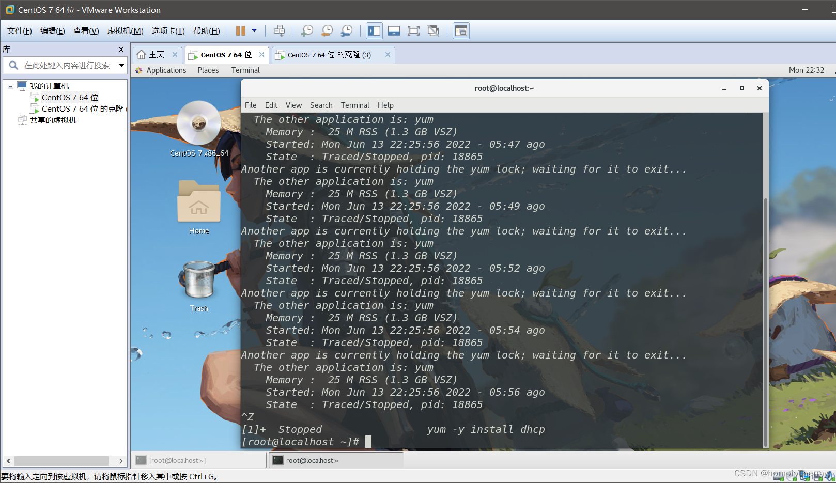Click the library right scroll arrow
Image resolution: width=836 pixels, height=483 pixels.
(x=121, y=461)
